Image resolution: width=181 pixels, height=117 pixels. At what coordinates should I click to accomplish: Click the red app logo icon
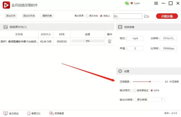tap(6, 5)
